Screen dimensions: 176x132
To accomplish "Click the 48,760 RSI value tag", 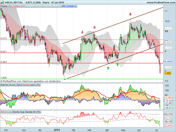I will pos(168,118).
